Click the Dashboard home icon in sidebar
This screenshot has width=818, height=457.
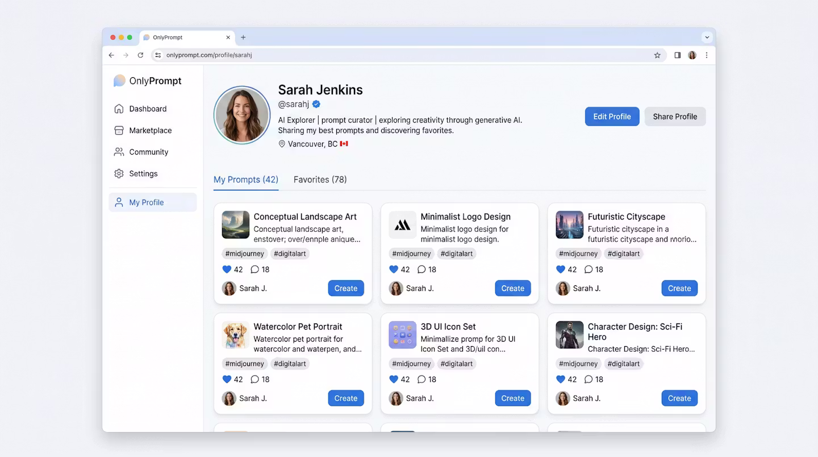tap(119, 109)
